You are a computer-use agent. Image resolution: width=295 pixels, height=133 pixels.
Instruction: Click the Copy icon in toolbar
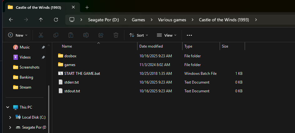pyautogui.click(x=56, y=35)
